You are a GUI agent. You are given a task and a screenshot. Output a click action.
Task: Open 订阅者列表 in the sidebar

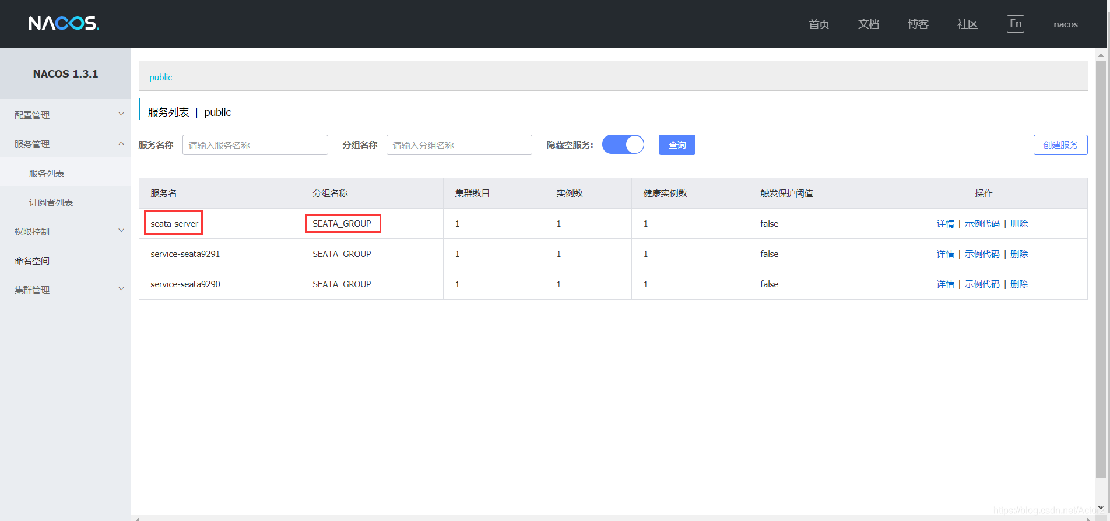pos(65,202)
